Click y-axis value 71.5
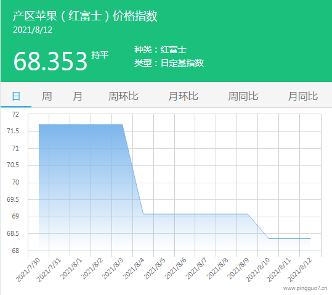The width and height of the screenshot is (332, 295). (13, 131)
